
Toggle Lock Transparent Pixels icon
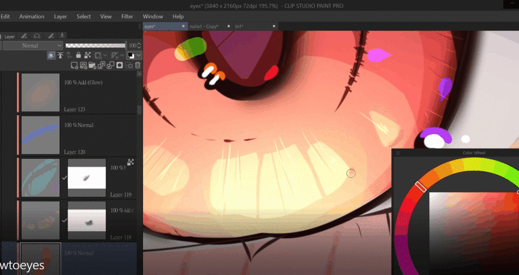click(x=88, y=55)
